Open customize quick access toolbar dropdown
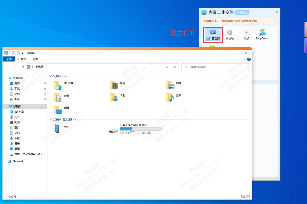This screenshot has height=204, width=307. (x=22, y=53)
